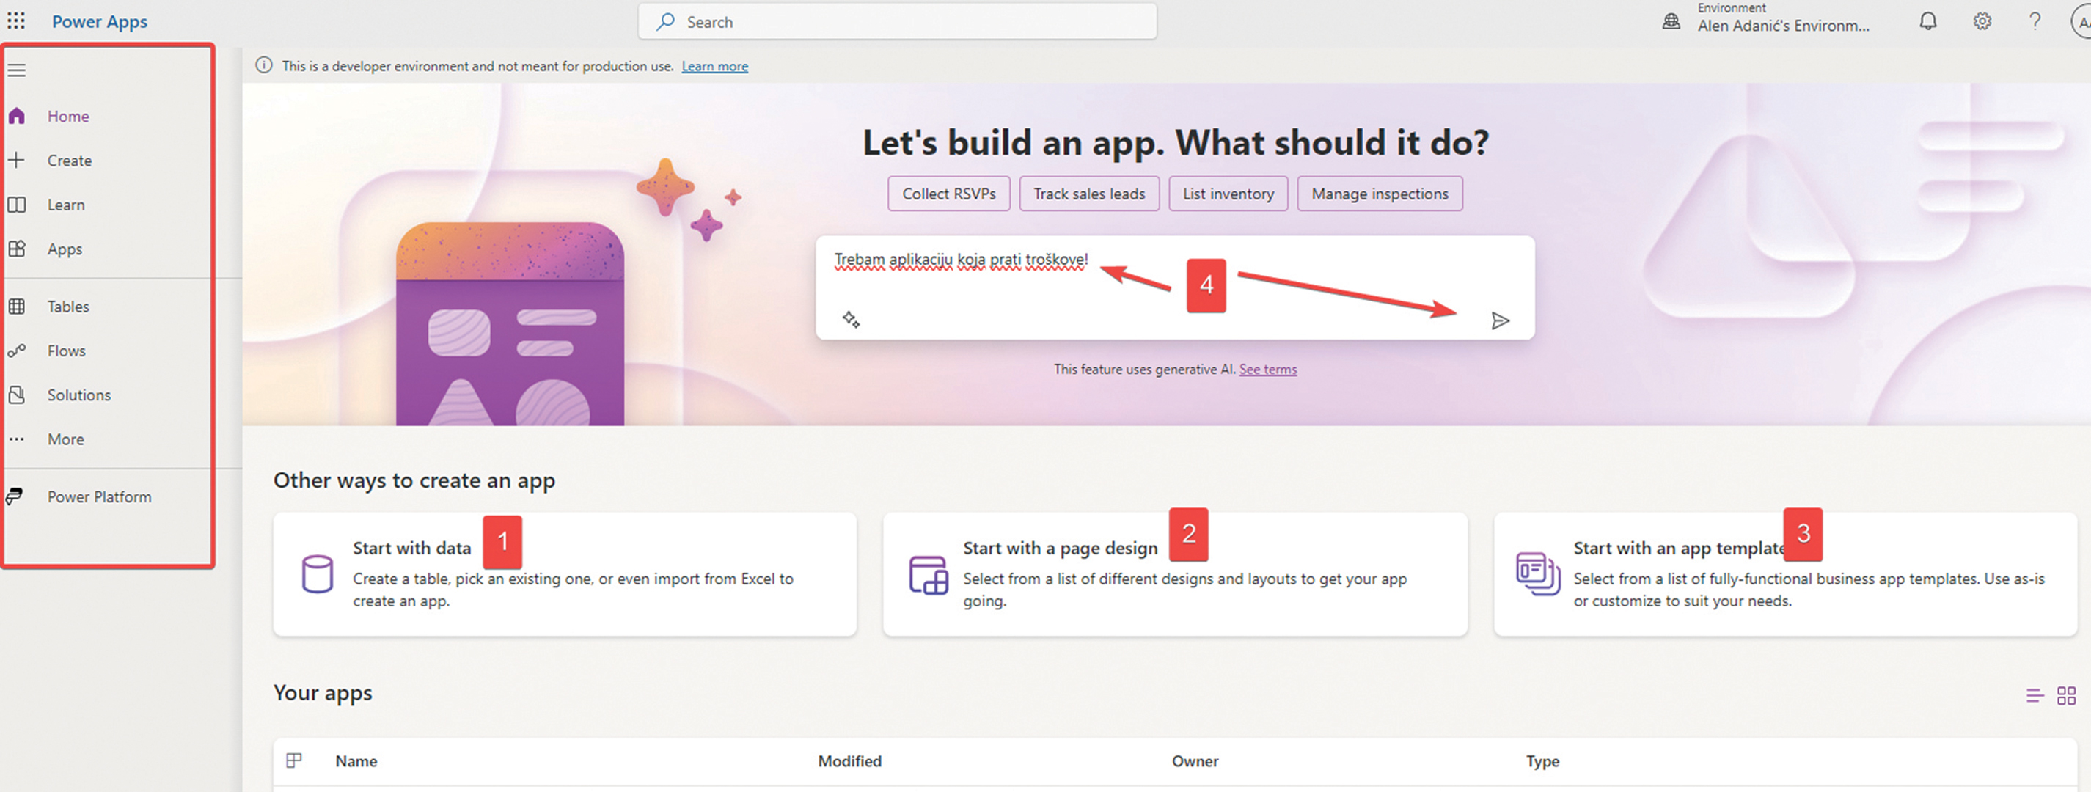Collapse the left navigation hamburger menu
The height and width of the screenshot is (792, 2091).
pos(17,70)
